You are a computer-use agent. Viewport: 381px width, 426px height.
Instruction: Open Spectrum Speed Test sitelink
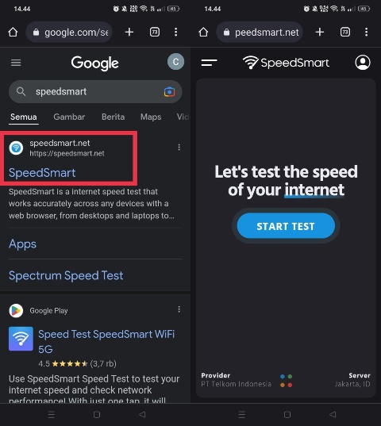[x=66, y=275]
